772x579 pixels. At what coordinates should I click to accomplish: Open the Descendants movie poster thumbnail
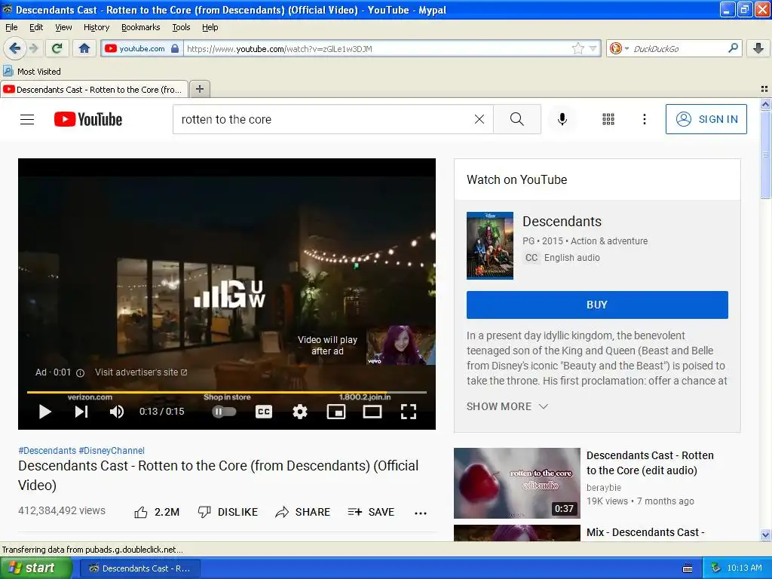tap(490, 246)
